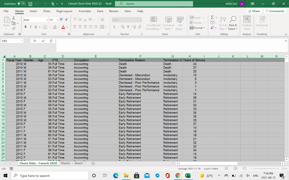Expand the Arial font name dropdown

tap(47, 20)
